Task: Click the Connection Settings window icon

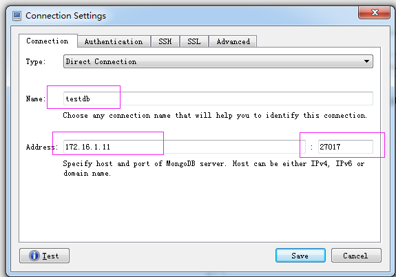Action: click(17, 16)
